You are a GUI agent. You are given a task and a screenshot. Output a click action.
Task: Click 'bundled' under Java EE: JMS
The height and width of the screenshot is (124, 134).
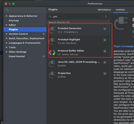coord(62,66)
